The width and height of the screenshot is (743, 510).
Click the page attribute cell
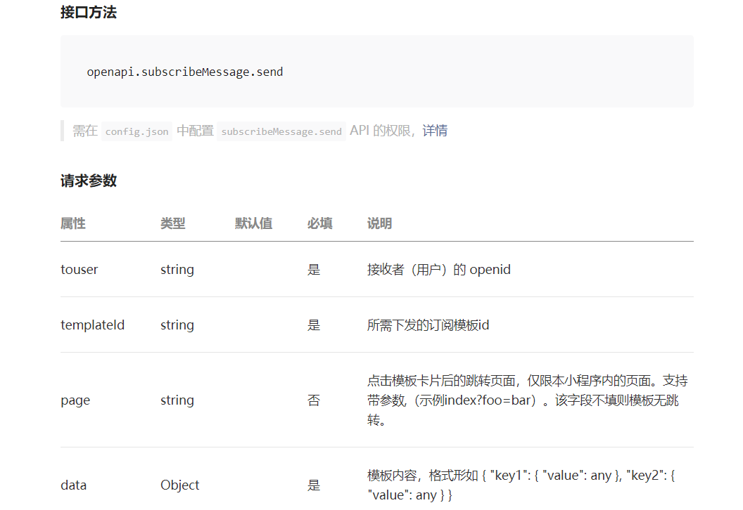[x=75, y=400]
